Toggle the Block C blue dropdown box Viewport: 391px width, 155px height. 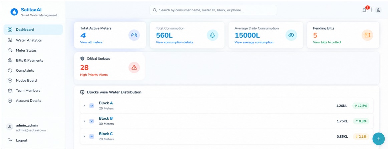91,137
